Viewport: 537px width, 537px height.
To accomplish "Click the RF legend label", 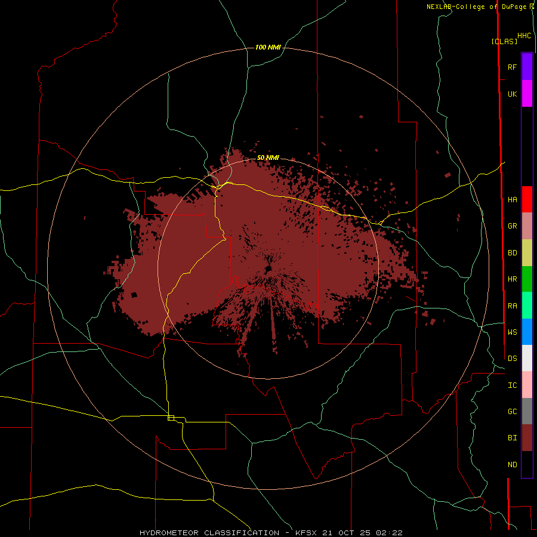I will coord(512,67).
